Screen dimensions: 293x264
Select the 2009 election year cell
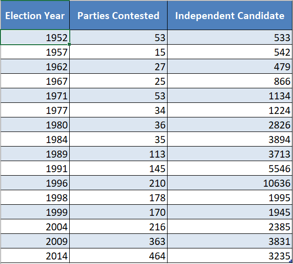(35, 241)
